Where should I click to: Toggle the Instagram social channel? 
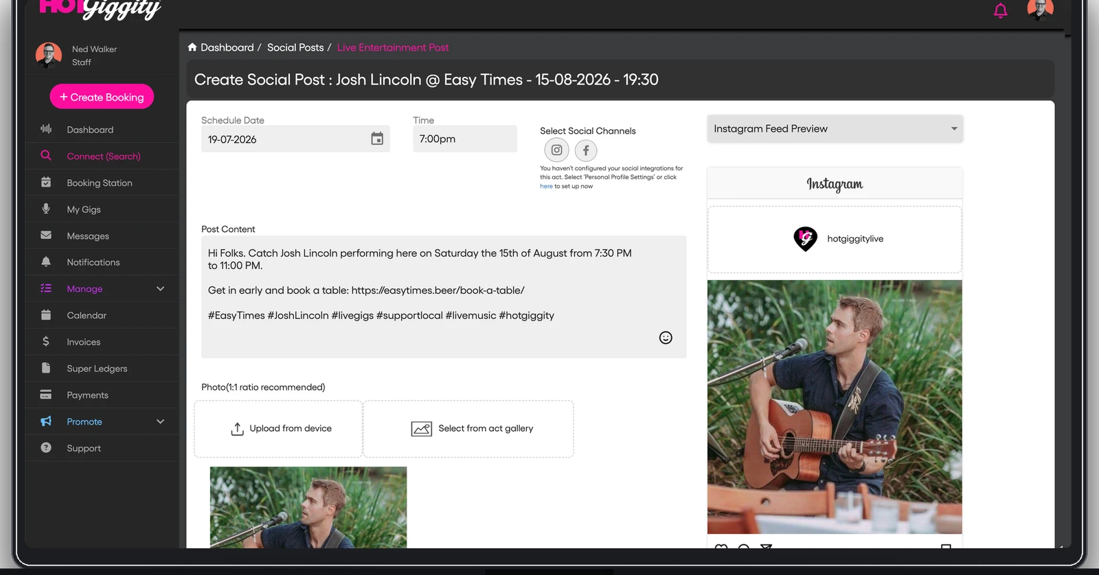pyautogui.click(x=556, y=150)
